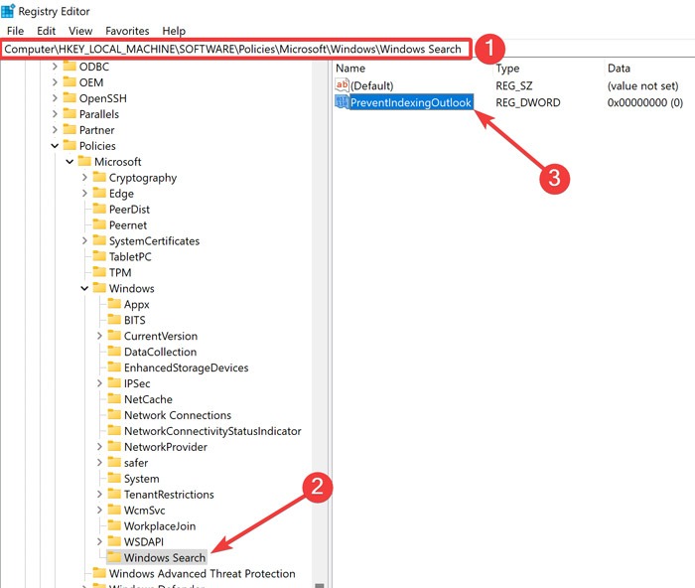Screen dimensions: 695x588
Task: Click the OEM folder icon
Action: [x=69, y=82]
